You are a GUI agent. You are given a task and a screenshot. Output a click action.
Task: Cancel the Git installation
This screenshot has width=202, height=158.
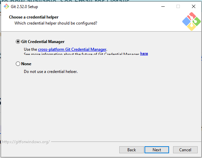coord(185,150)
